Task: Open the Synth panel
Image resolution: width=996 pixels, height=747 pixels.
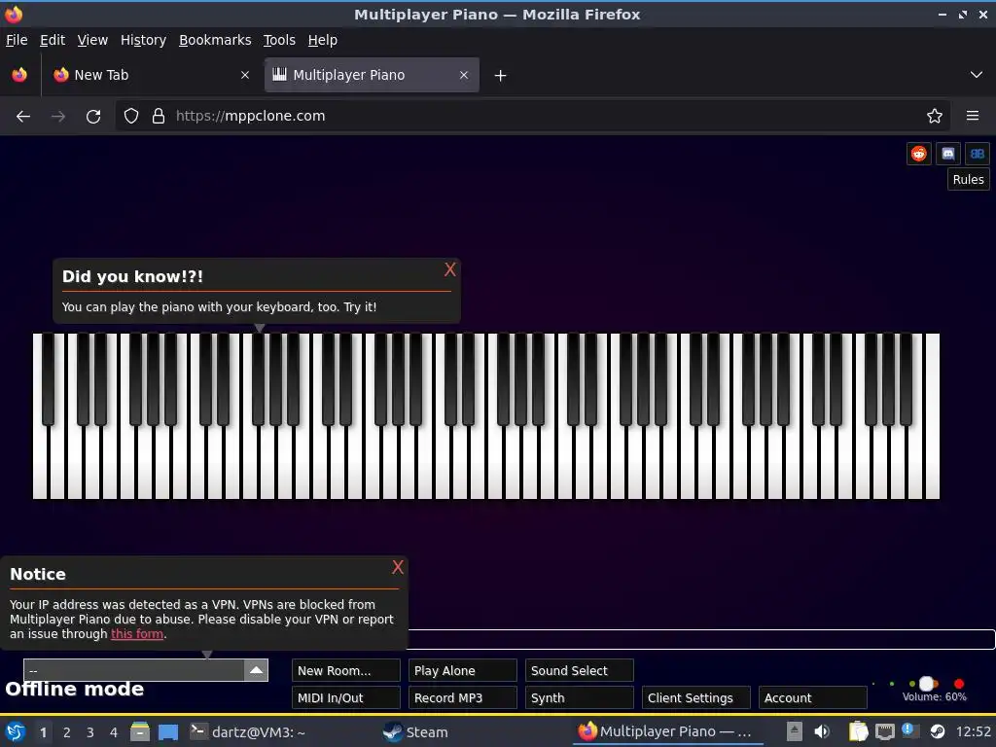Action: point(580,697)
